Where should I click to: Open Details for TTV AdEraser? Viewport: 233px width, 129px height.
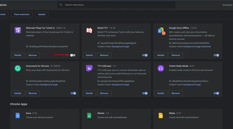[x=89, y=93]
